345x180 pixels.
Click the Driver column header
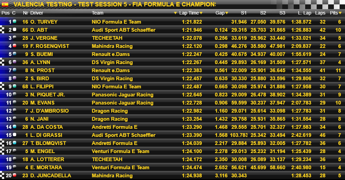pos(37,13)
